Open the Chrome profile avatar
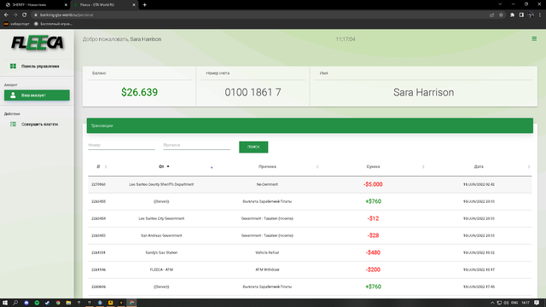Screen dimensions: 546x307 coord(531,15)
